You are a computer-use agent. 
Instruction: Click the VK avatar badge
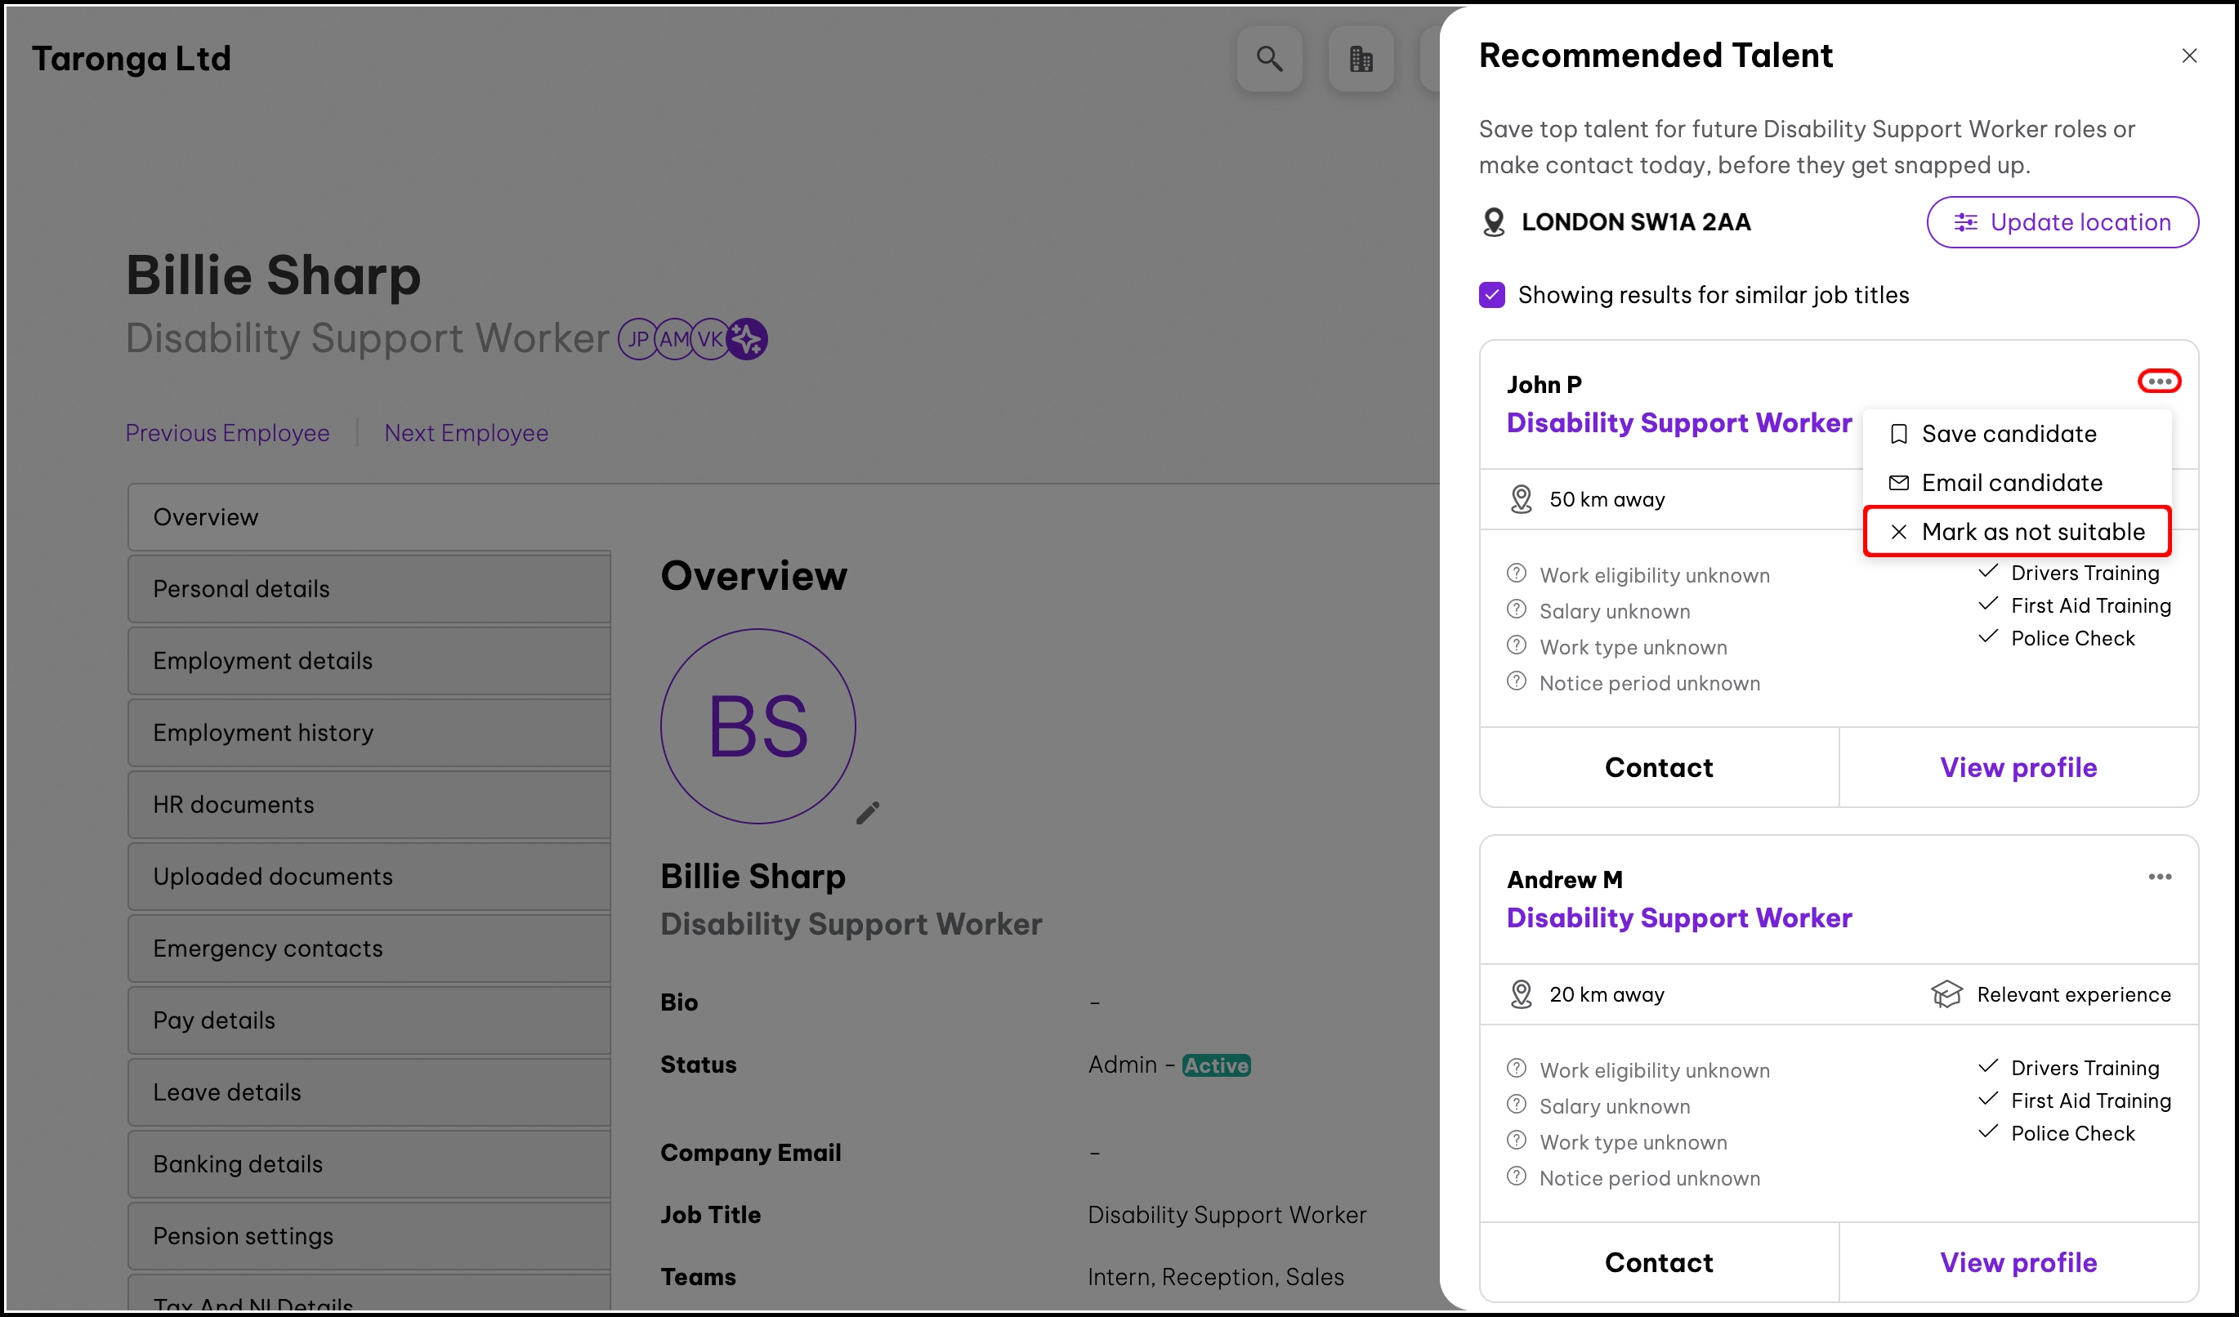pyautogui.click(x=710, y=339)
